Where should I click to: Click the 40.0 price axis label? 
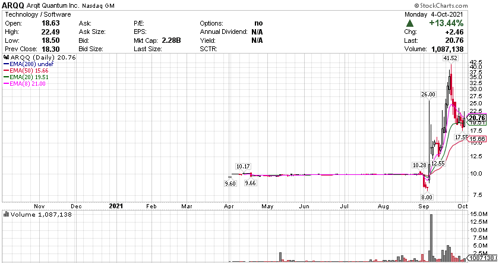click(476, 67)
